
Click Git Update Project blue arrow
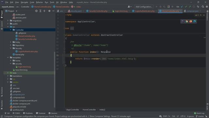(182, 7)
